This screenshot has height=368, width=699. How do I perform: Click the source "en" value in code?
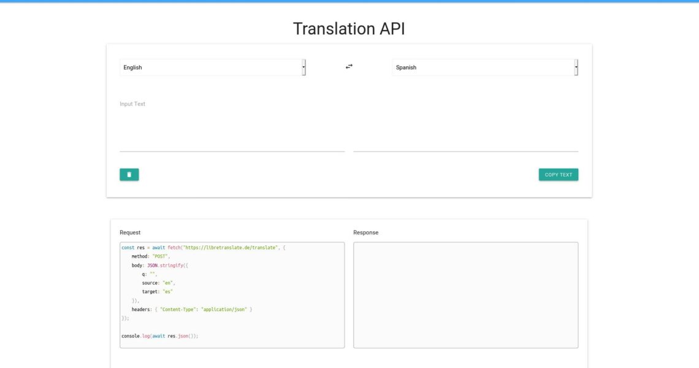coord(169,283)
